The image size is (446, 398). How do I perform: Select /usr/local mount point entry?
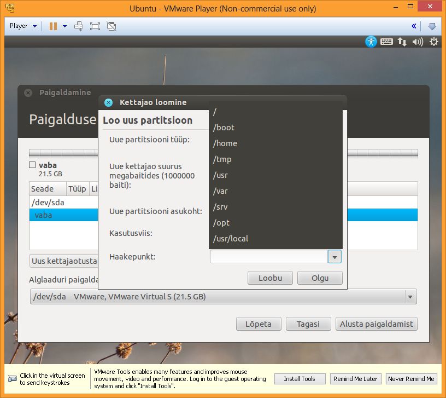(x=275, y=239)
